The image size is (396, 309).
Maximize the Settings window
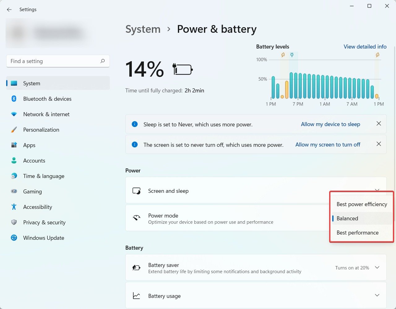[x=369, y=6]
